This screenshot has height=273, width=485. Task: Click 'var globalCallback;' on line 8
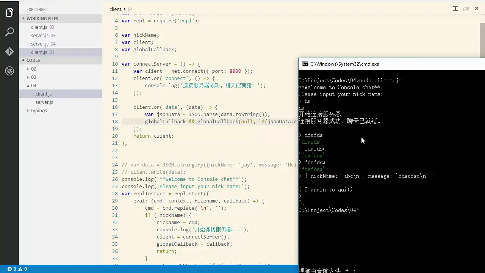(x=149, y=50)
